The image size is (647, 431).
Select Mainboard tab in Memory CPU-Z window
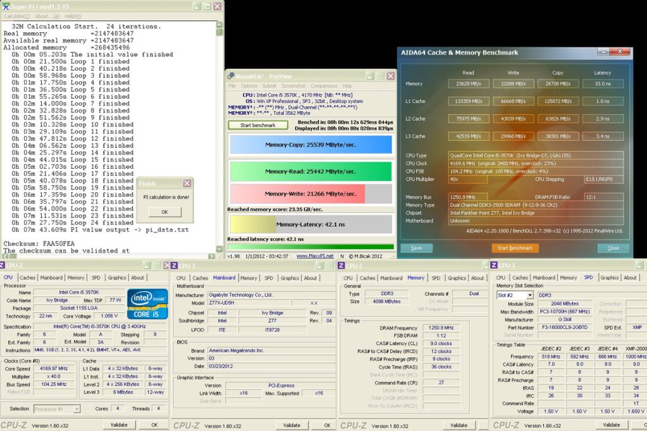[x=391, y=278]
